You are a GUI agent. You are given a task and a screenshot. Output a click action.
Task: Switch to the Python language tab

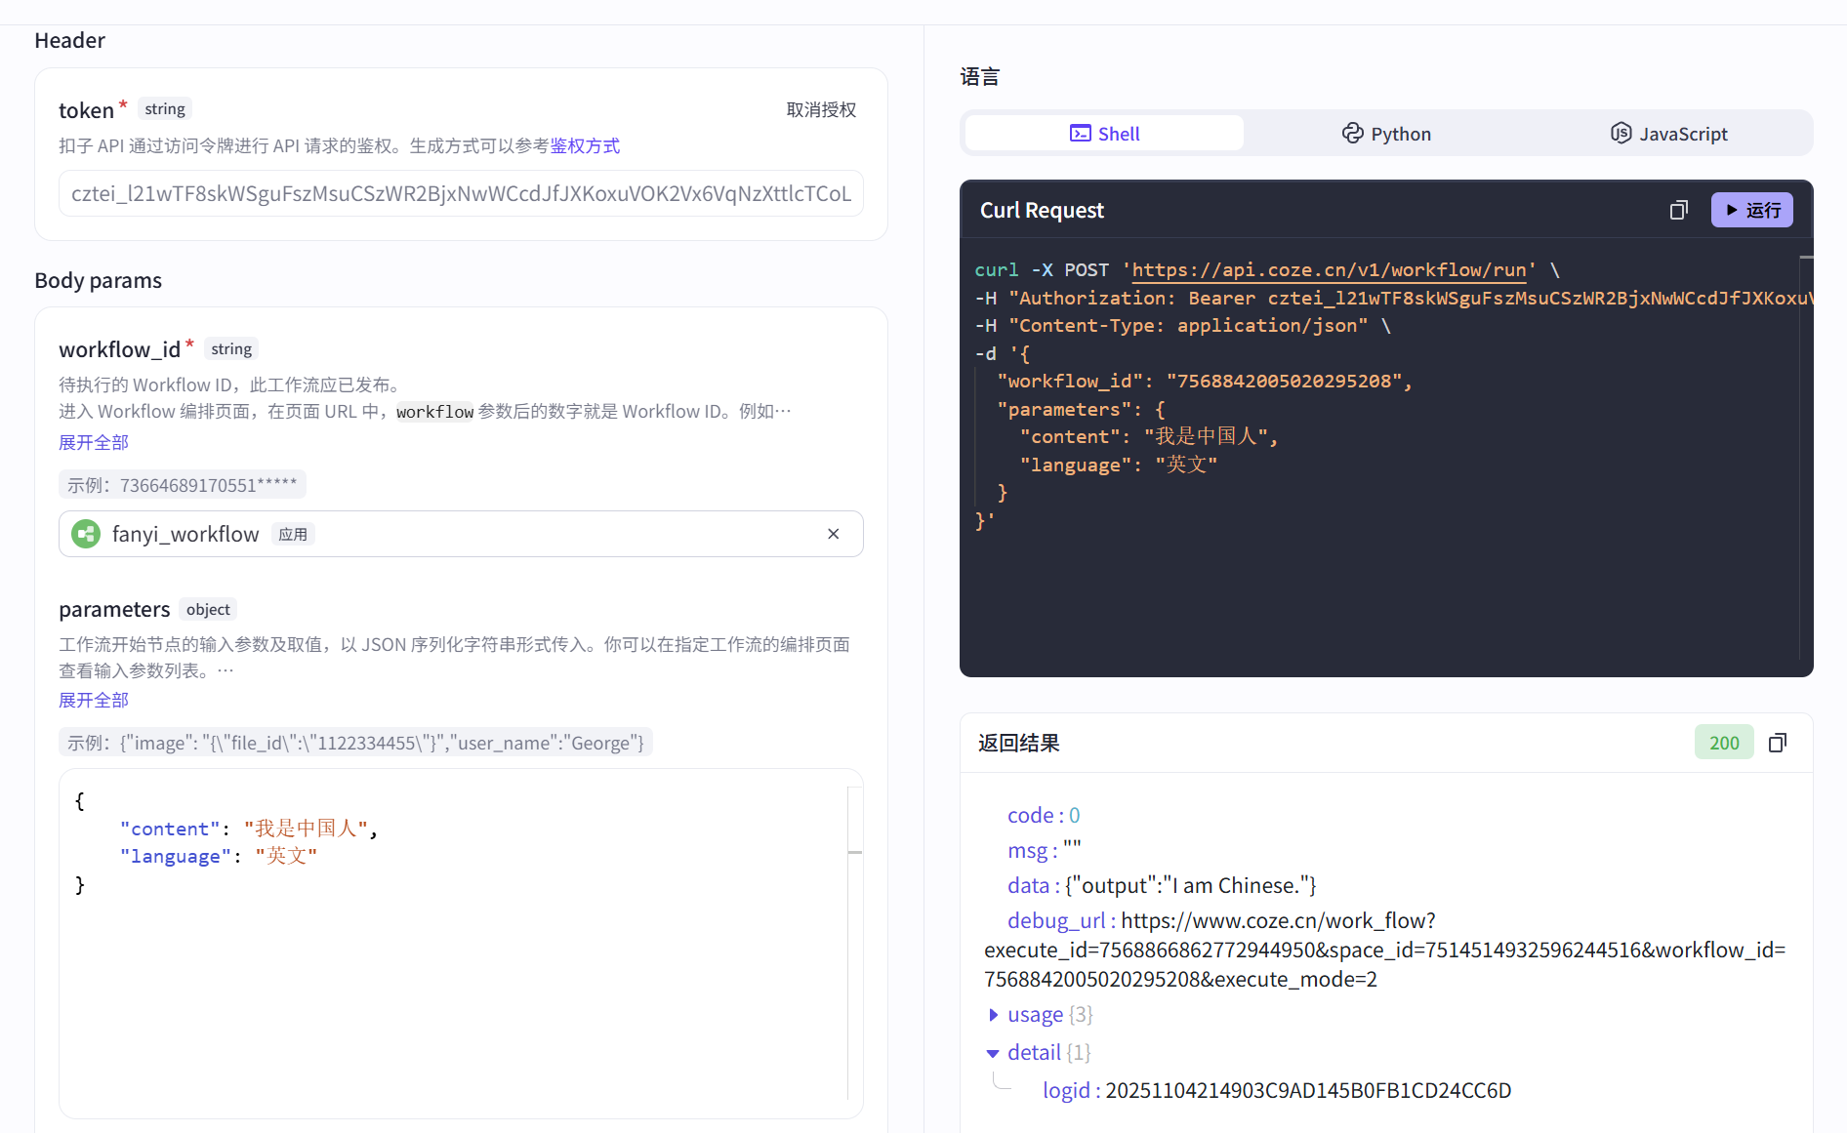pyautogui.click(x=1386, y=134)
